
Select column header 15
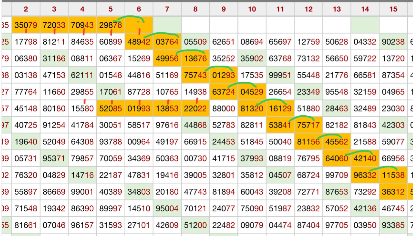394,9
